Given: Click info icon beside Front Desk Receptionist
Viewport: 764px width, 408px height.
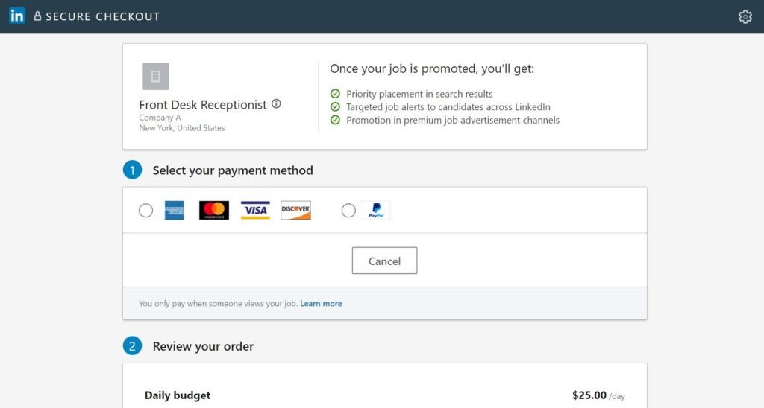Looking at the screenshot, I should (x=276, y=103).
